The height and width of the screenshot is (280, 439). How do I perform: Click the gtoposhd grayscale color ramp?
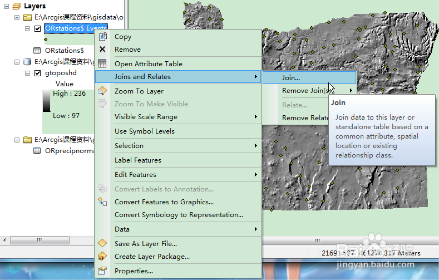(47, 101)
